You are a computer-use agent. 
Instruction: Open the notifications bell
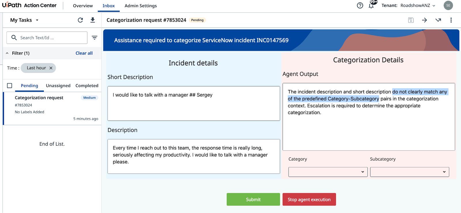pos(371,5)
